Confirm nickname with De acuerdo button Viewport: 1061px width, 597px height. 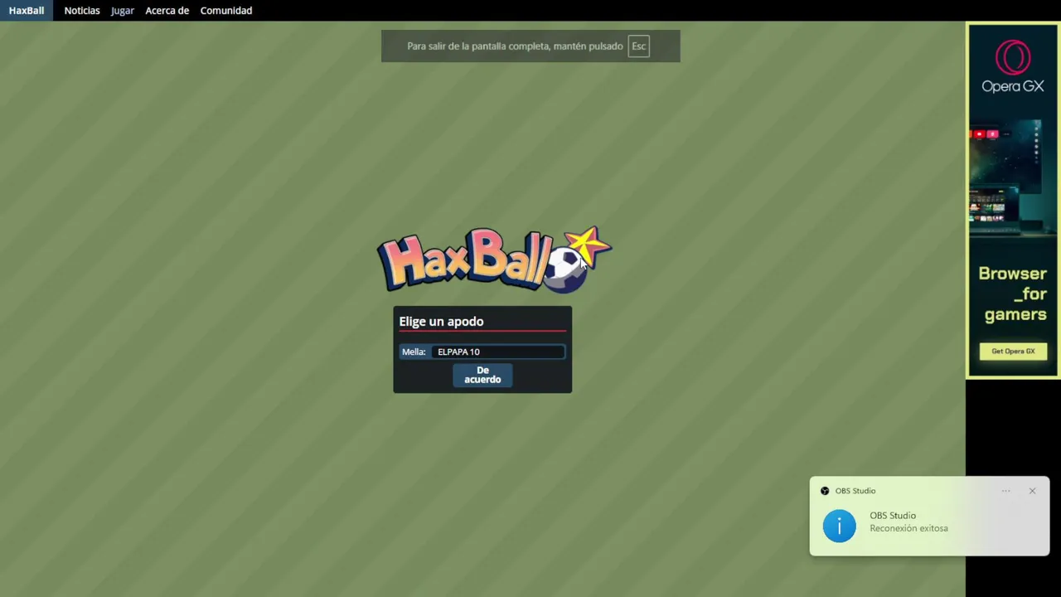coord(482,375)
